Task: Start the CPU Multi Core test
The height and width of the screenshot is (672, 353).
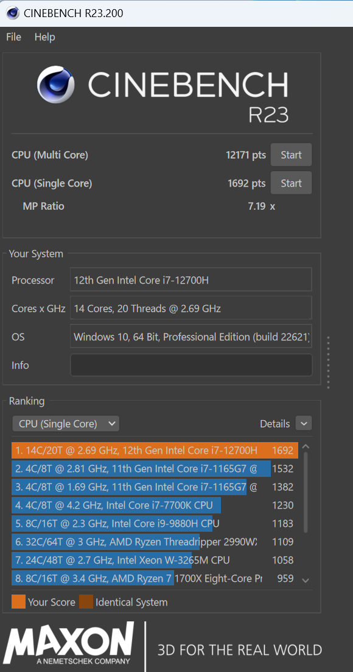Action: [292, 155]
